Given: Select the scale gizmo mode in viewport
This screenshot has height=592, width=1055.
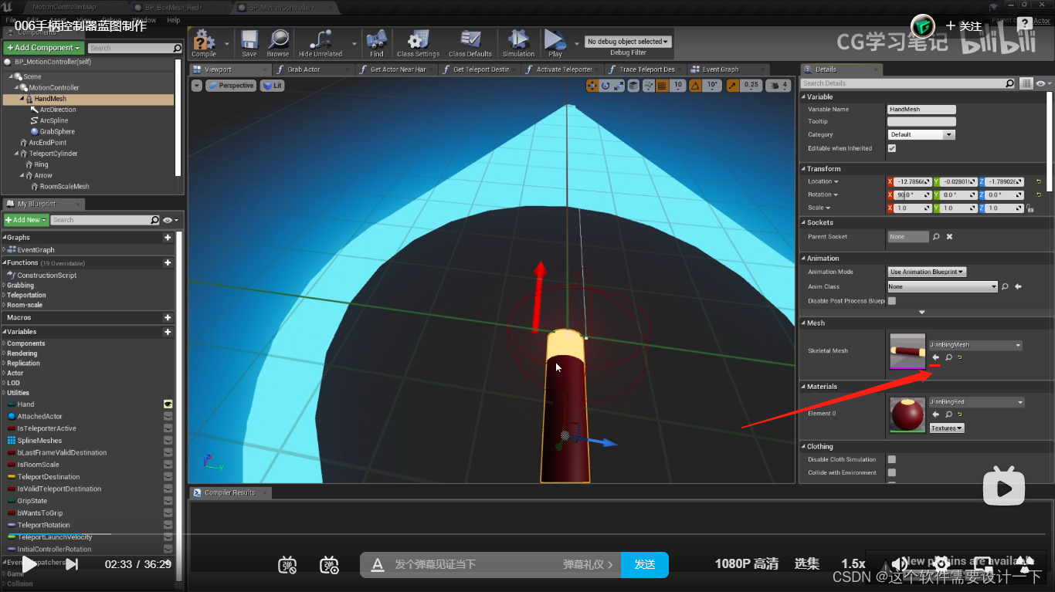Looking at the screenshot, I should (619, 86).
